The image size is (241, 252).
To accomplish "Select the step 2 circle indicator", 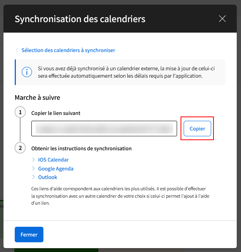I will point(20,148).
